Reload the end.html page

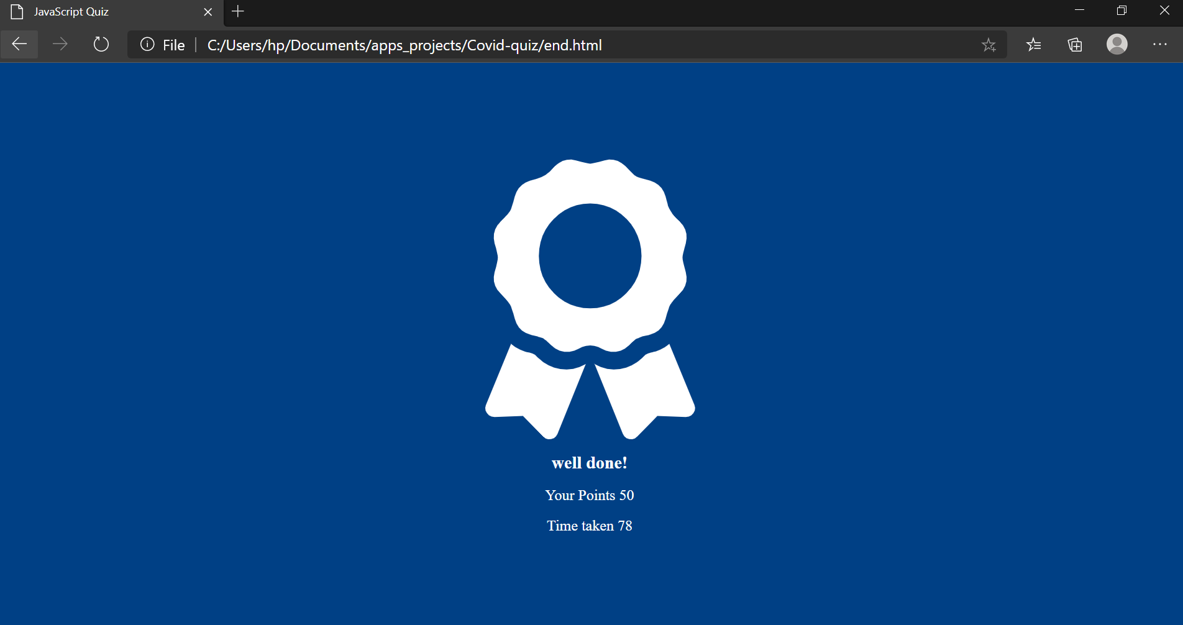101,44
